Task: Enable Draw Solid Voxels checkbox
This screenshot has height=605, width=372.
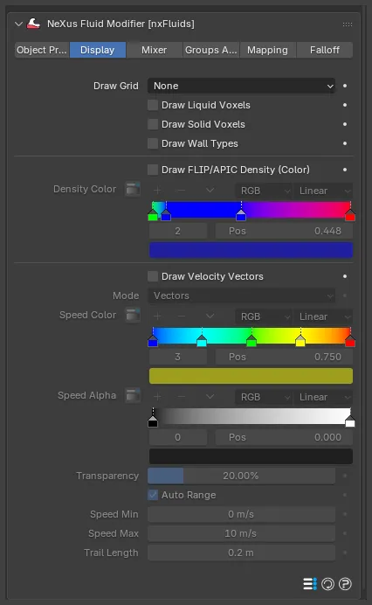Action: [153, 124]
